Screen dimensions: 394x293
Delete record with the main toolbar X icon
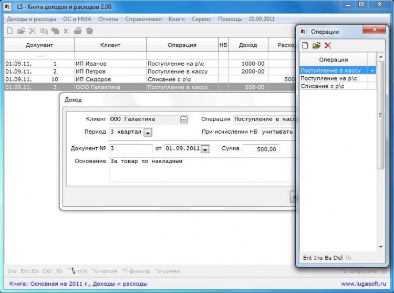click(x=33, y=31)
